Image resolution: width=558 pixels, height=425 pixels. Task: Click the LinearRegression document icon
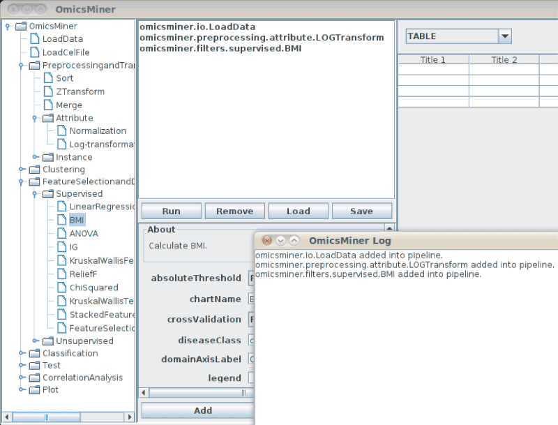click(62, 207)
